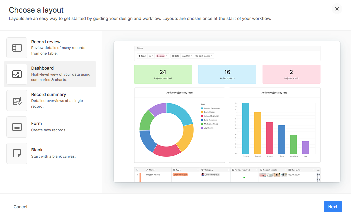Check the row checkbox next to Project Polaris

138,175
